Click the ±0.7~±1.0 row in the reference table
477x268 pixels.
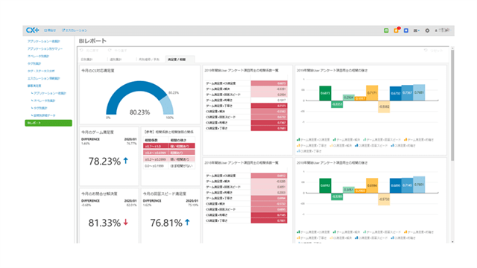169,146
